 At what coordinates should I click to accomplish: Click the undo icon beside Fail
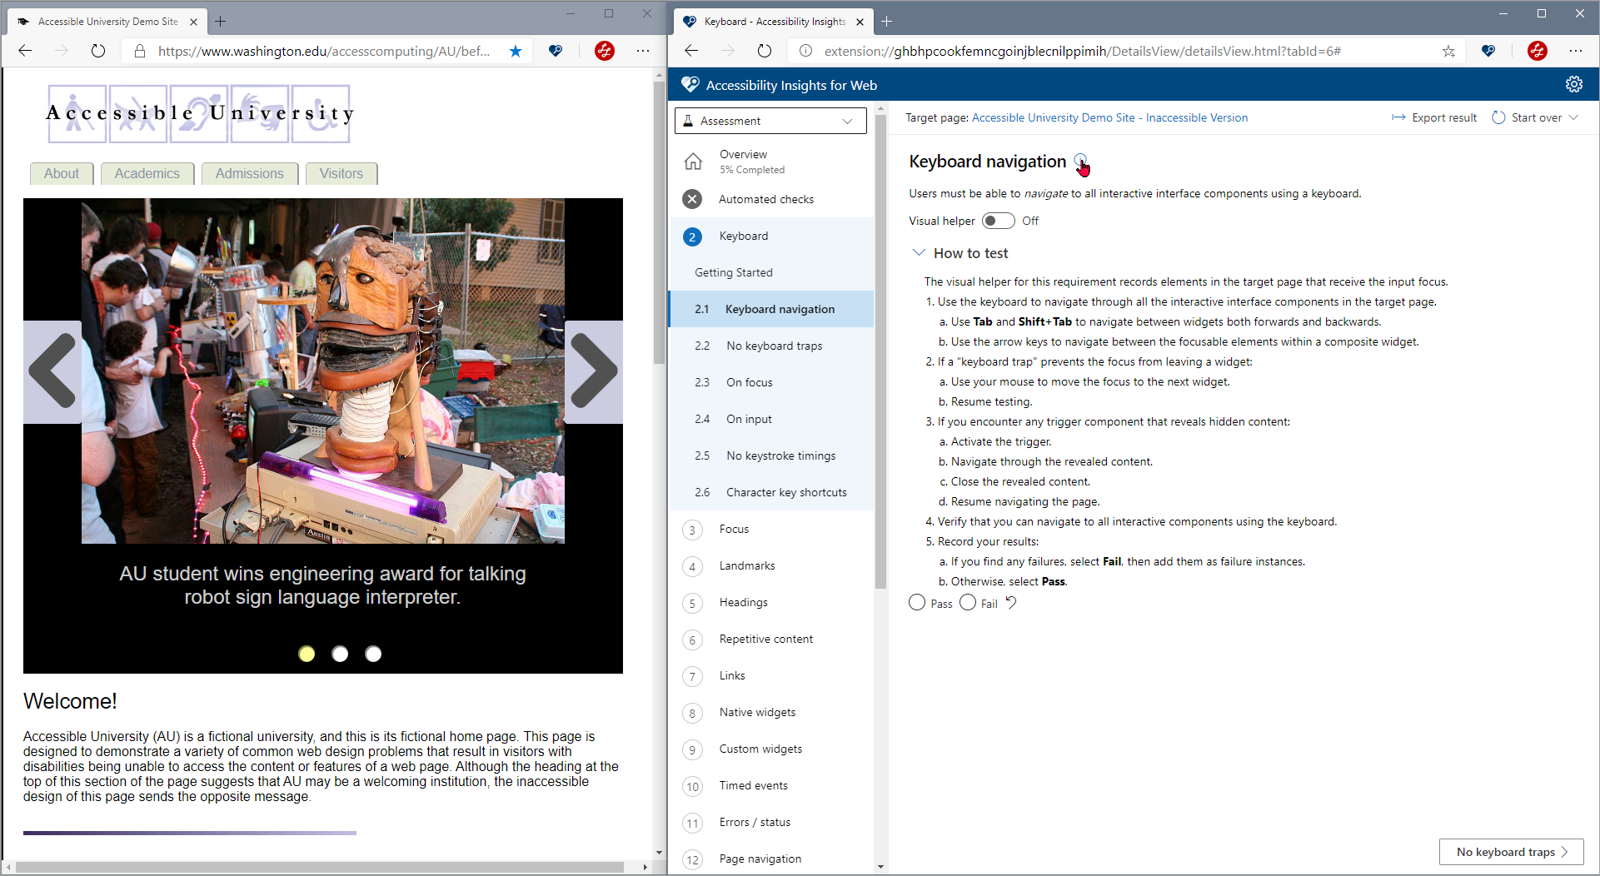(1011, 602)
